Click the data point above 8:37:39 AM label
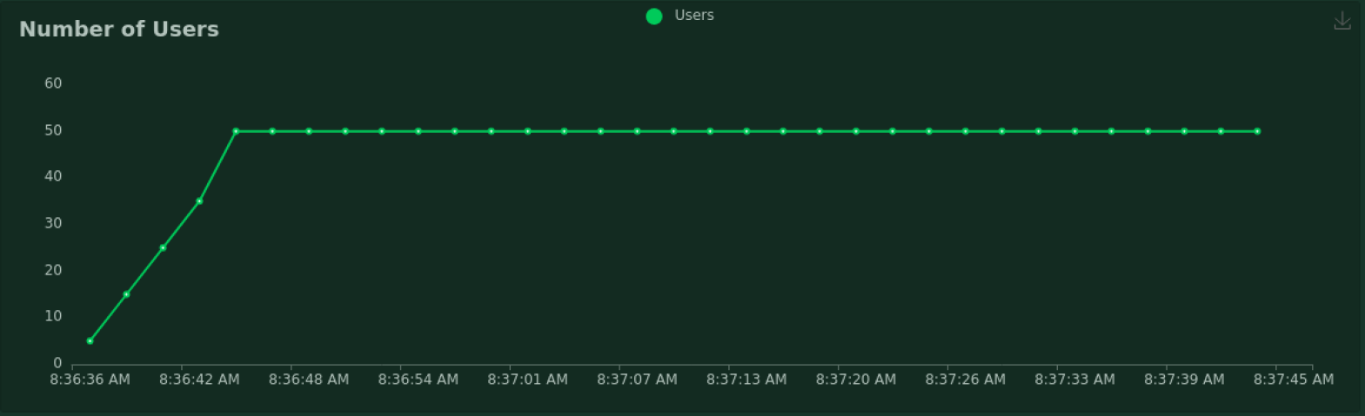Screen dimensions: 1365x416 pos(1184,131)
